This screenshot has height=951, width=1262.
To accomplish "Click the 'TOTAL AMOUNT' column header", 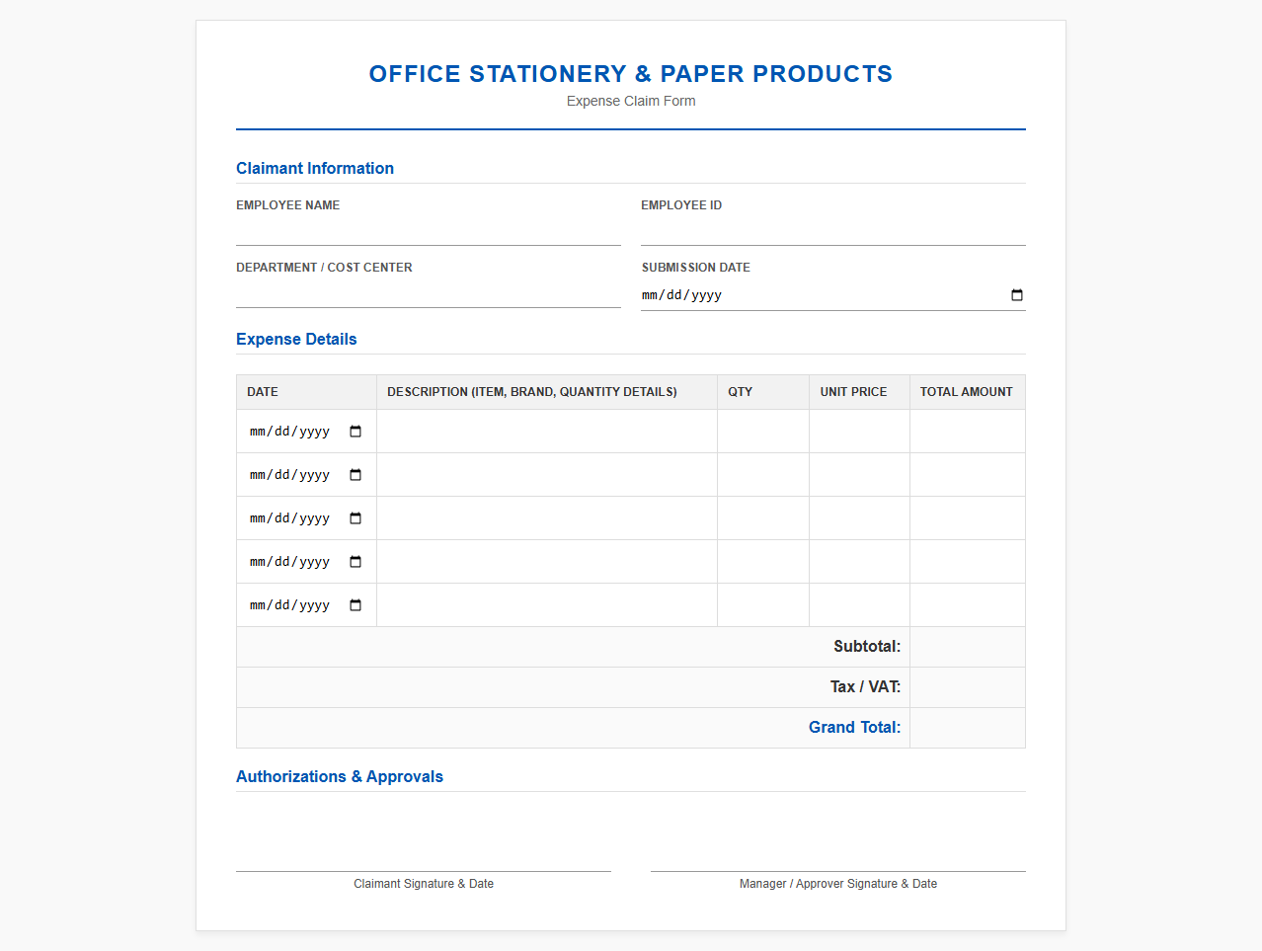I will (x=967, y=392).
